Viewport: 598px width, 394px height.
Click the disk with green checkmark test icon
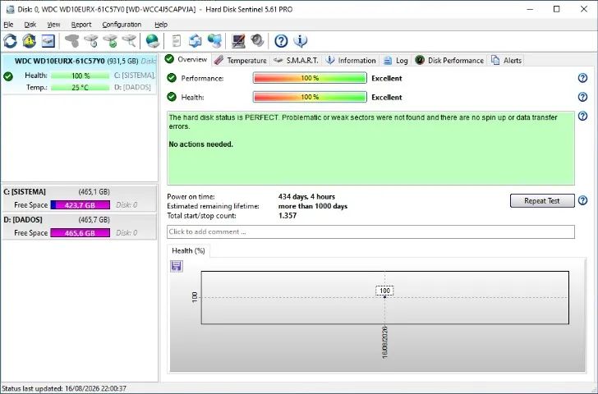click(111, 41)
